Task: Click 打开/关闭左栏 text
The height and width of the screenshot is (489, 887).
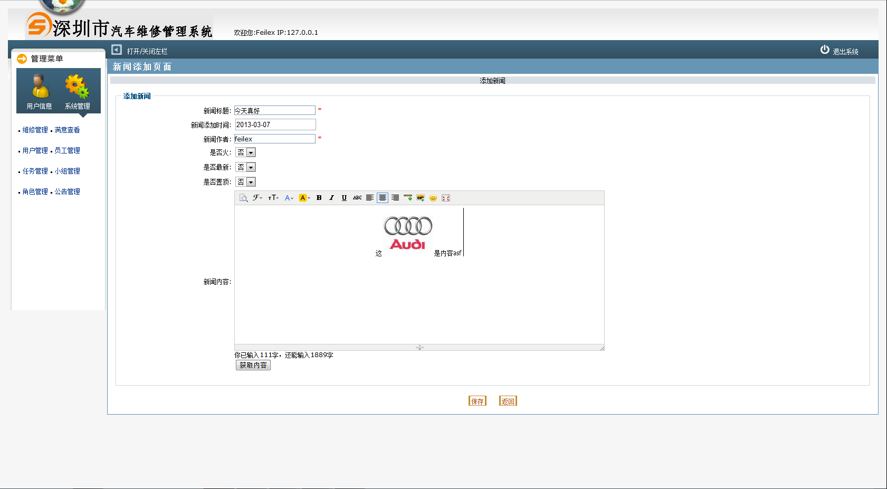Action: 147,51
